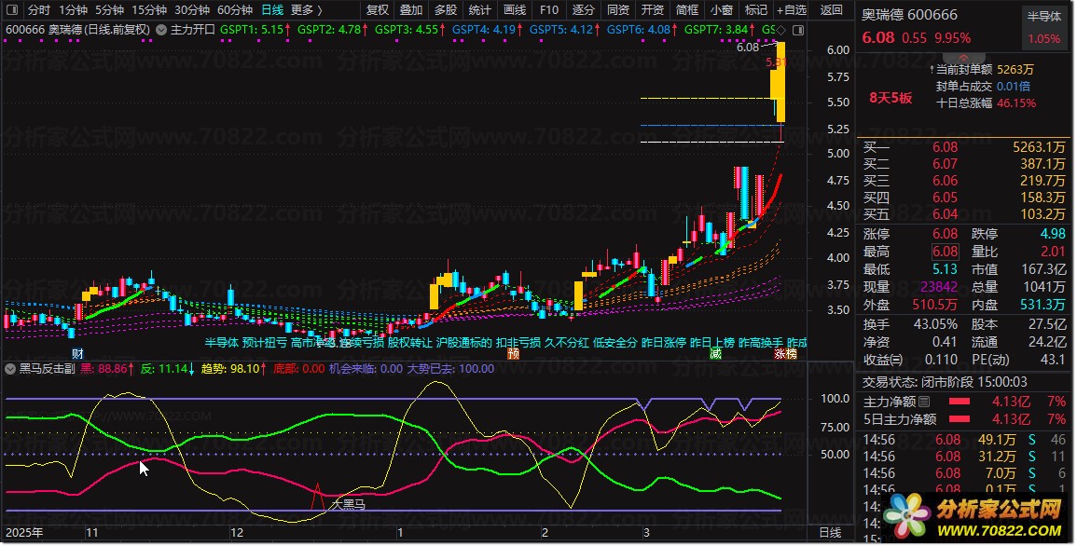Open F10 company info
This screenshot has width=1077, height=546.
[549, 10]
